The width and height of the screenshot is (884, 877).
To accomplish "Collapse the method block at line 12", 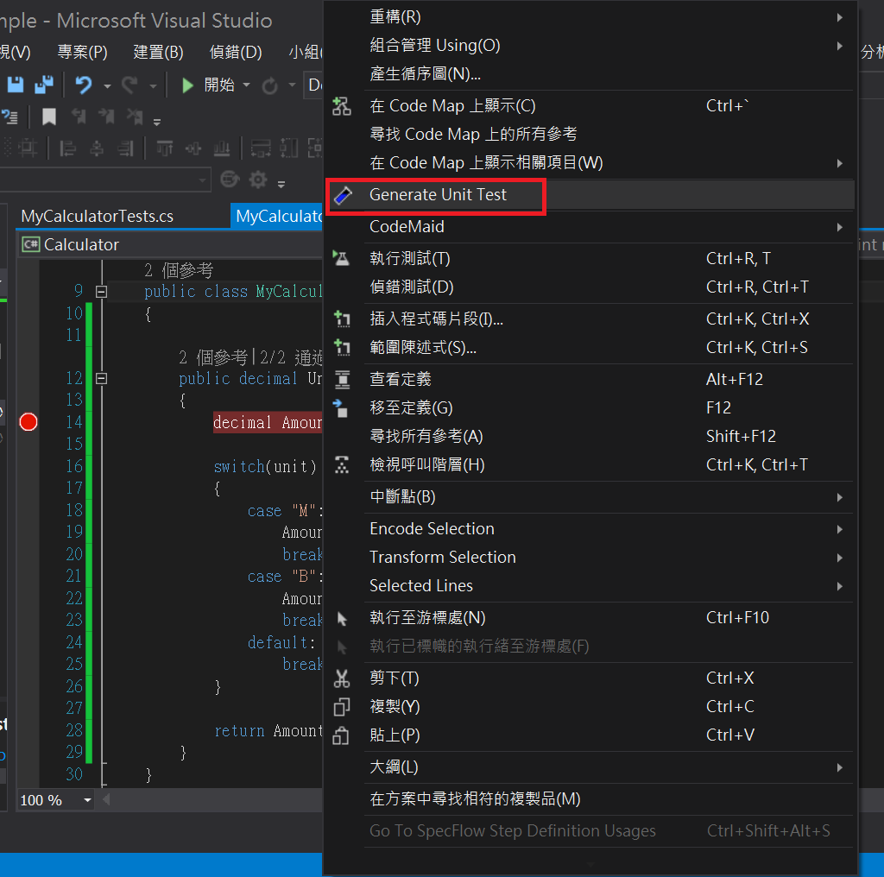I will point(102,378).
